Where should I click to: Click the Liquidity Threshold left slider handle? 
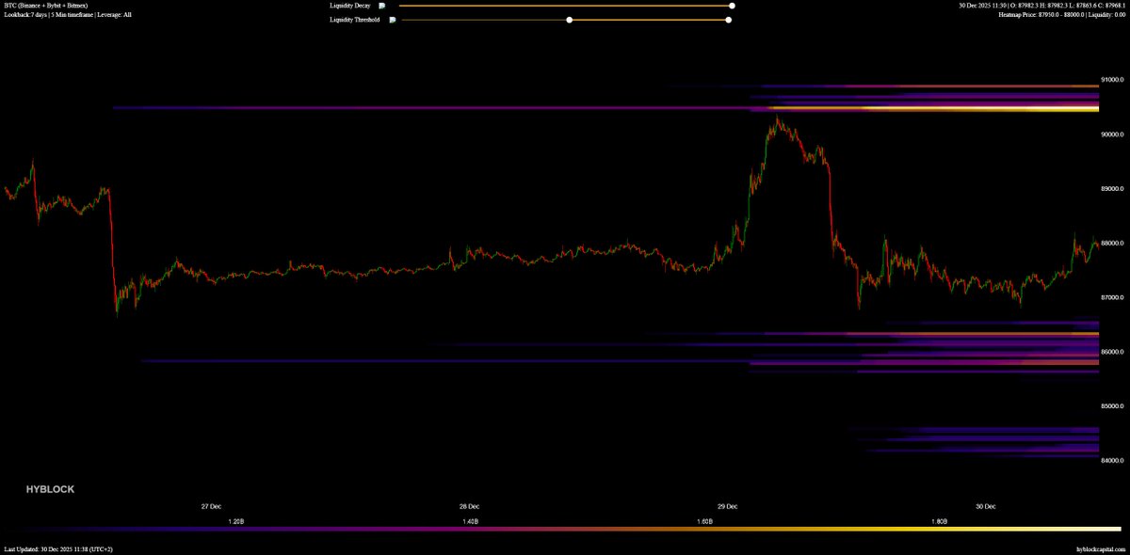[569, 19]
